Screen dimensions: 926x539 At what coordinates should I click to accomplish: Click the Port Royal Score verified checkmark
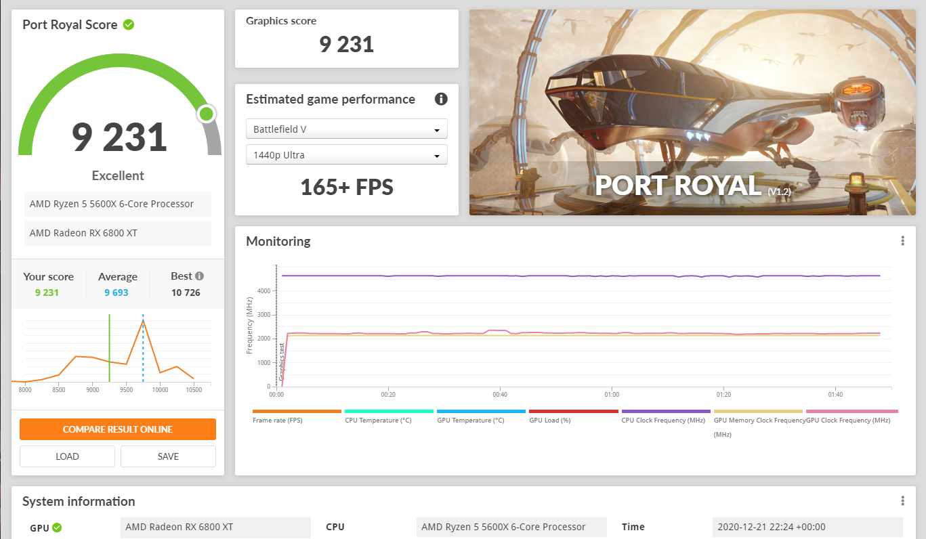click(129, 24)
